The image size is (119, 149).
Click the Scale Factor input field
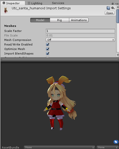coord(80,31)
